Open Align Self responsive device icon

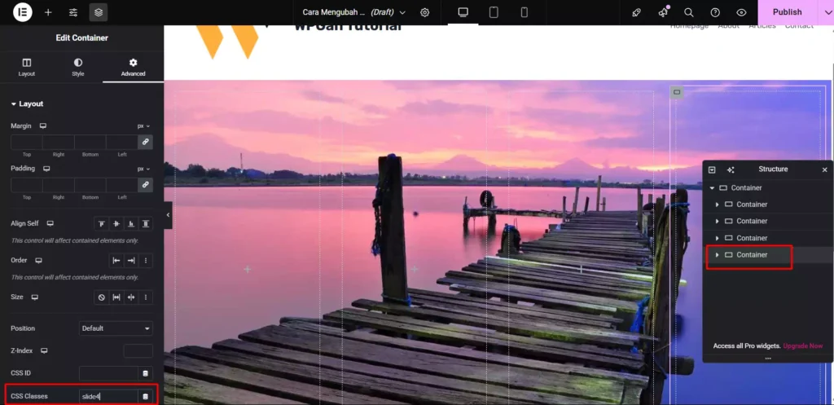(x=50, y=223)
